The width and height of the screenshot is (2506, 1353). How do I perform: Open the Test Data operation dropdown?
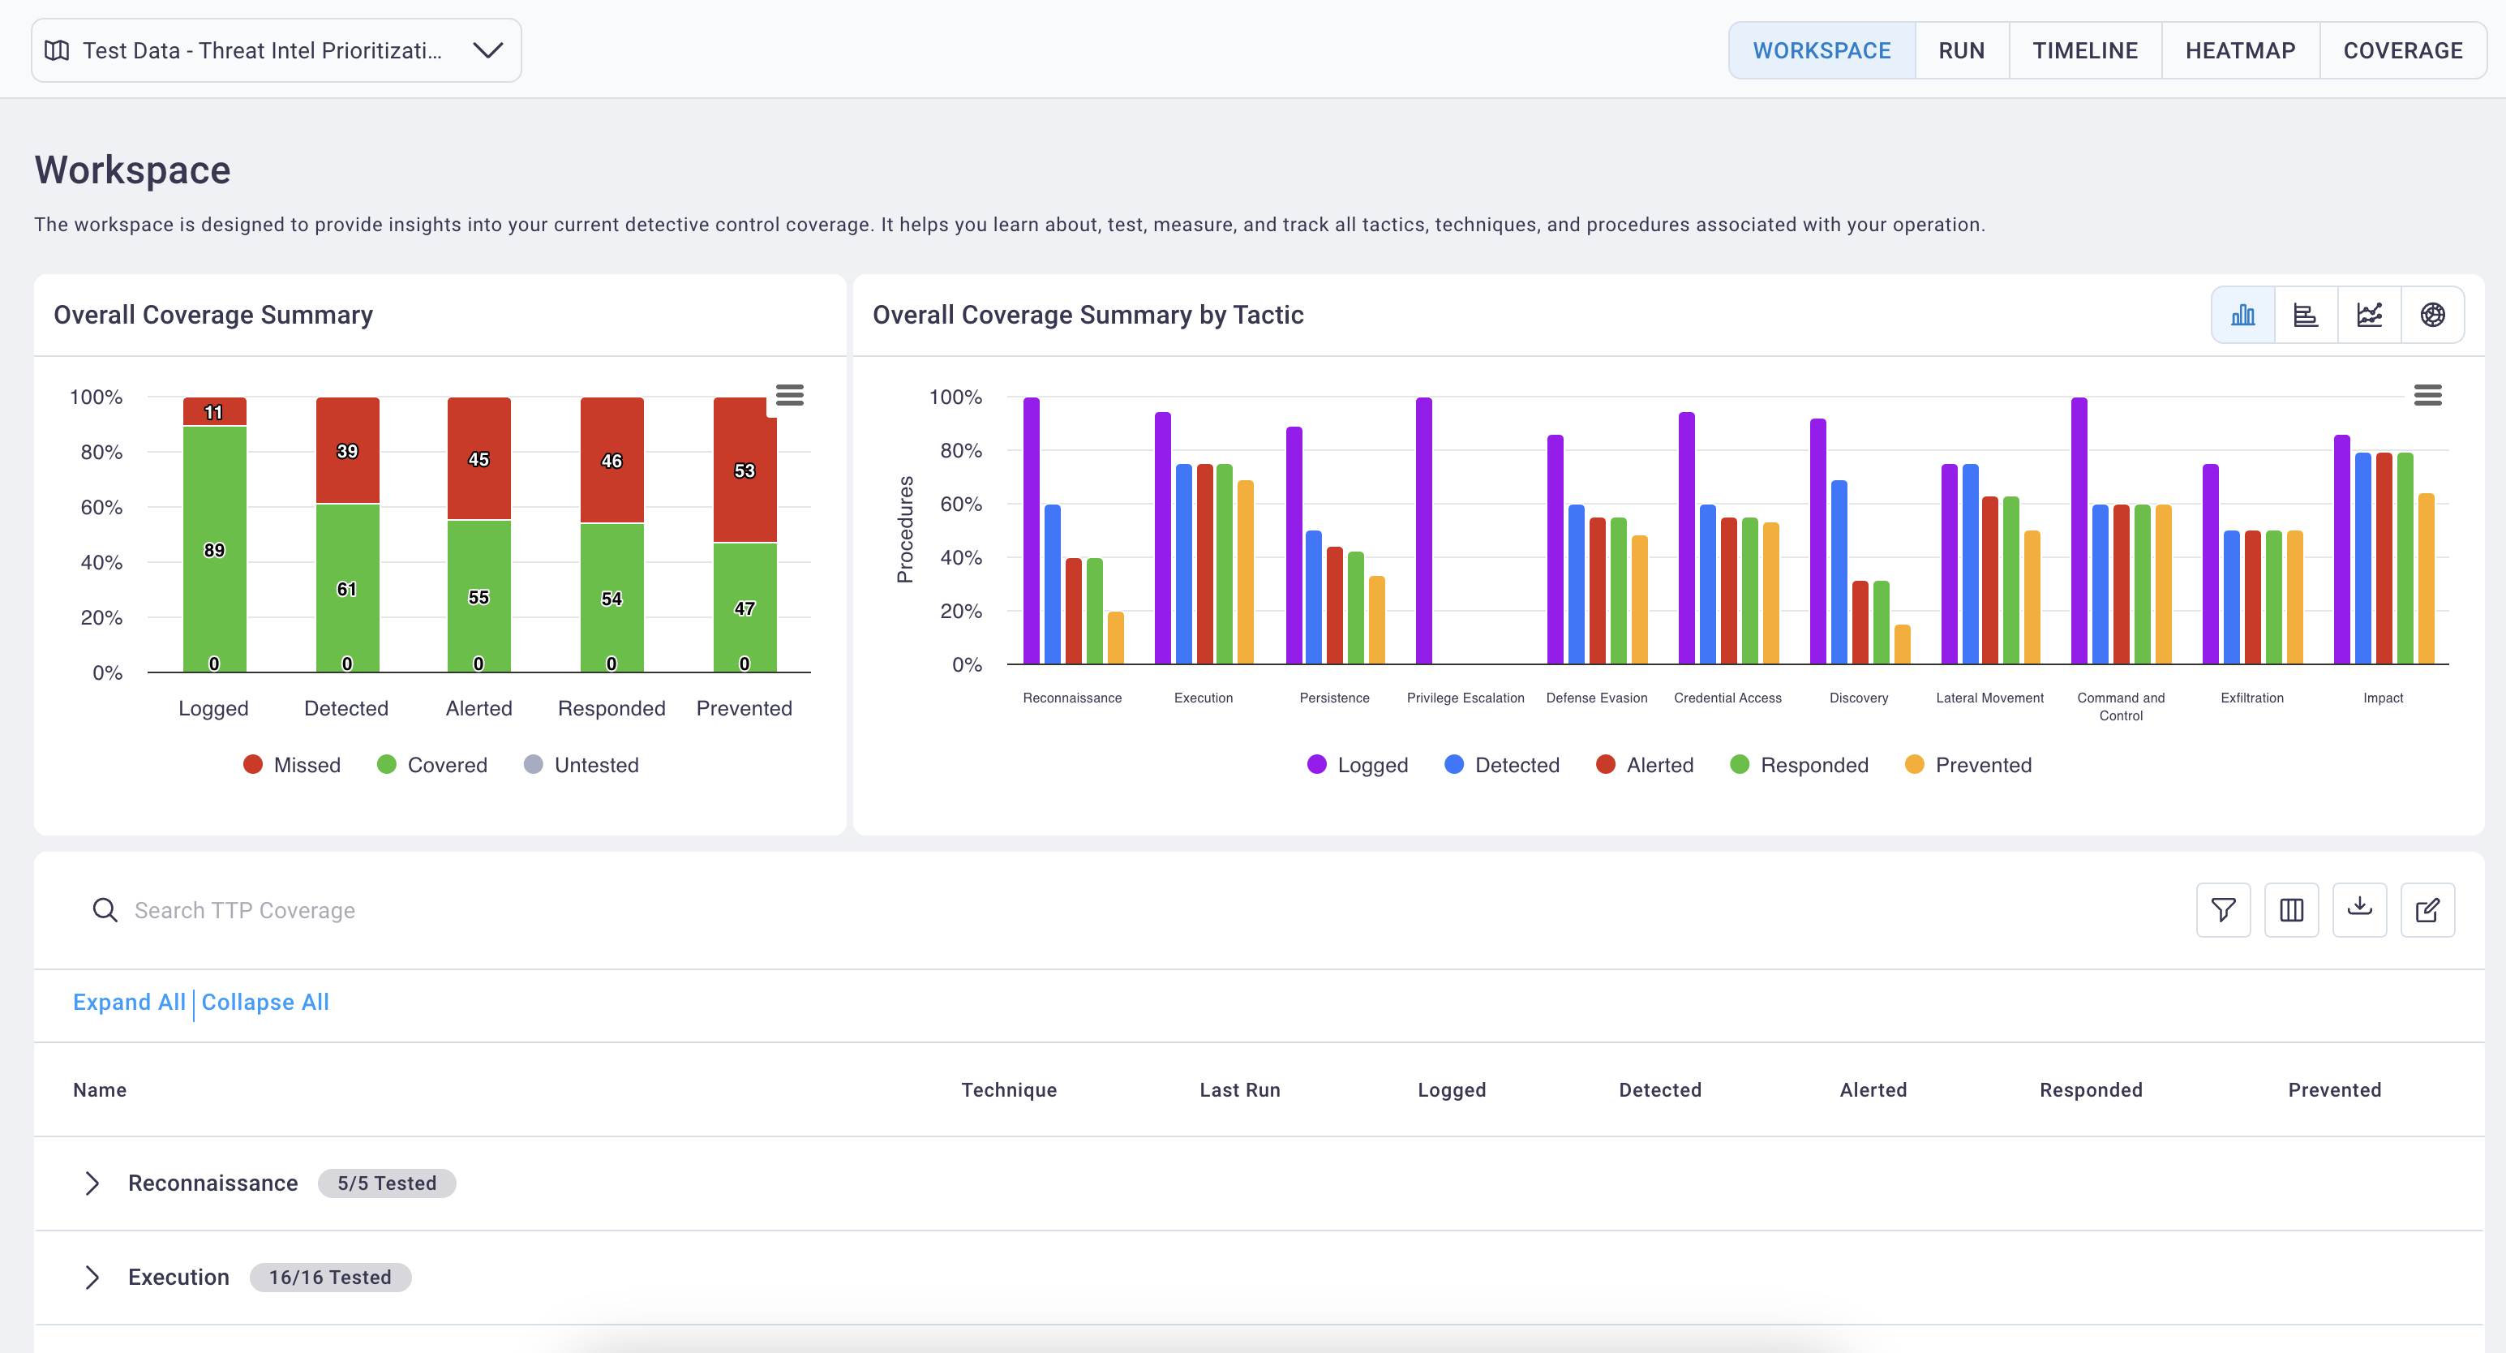click(x=277, y=50)
